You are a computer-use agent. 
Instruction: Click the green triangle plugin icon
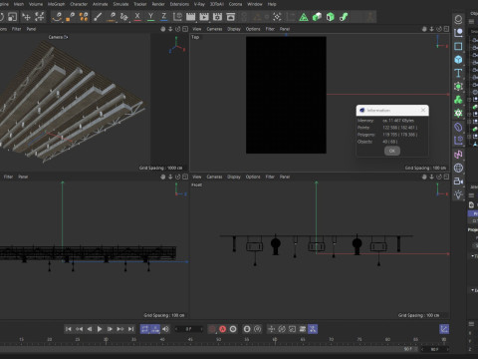coord(304,17)
